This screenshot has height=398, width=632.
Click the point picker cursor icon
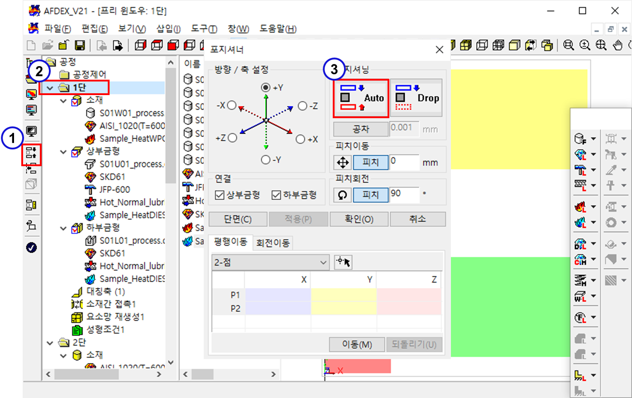pos(343,262)
